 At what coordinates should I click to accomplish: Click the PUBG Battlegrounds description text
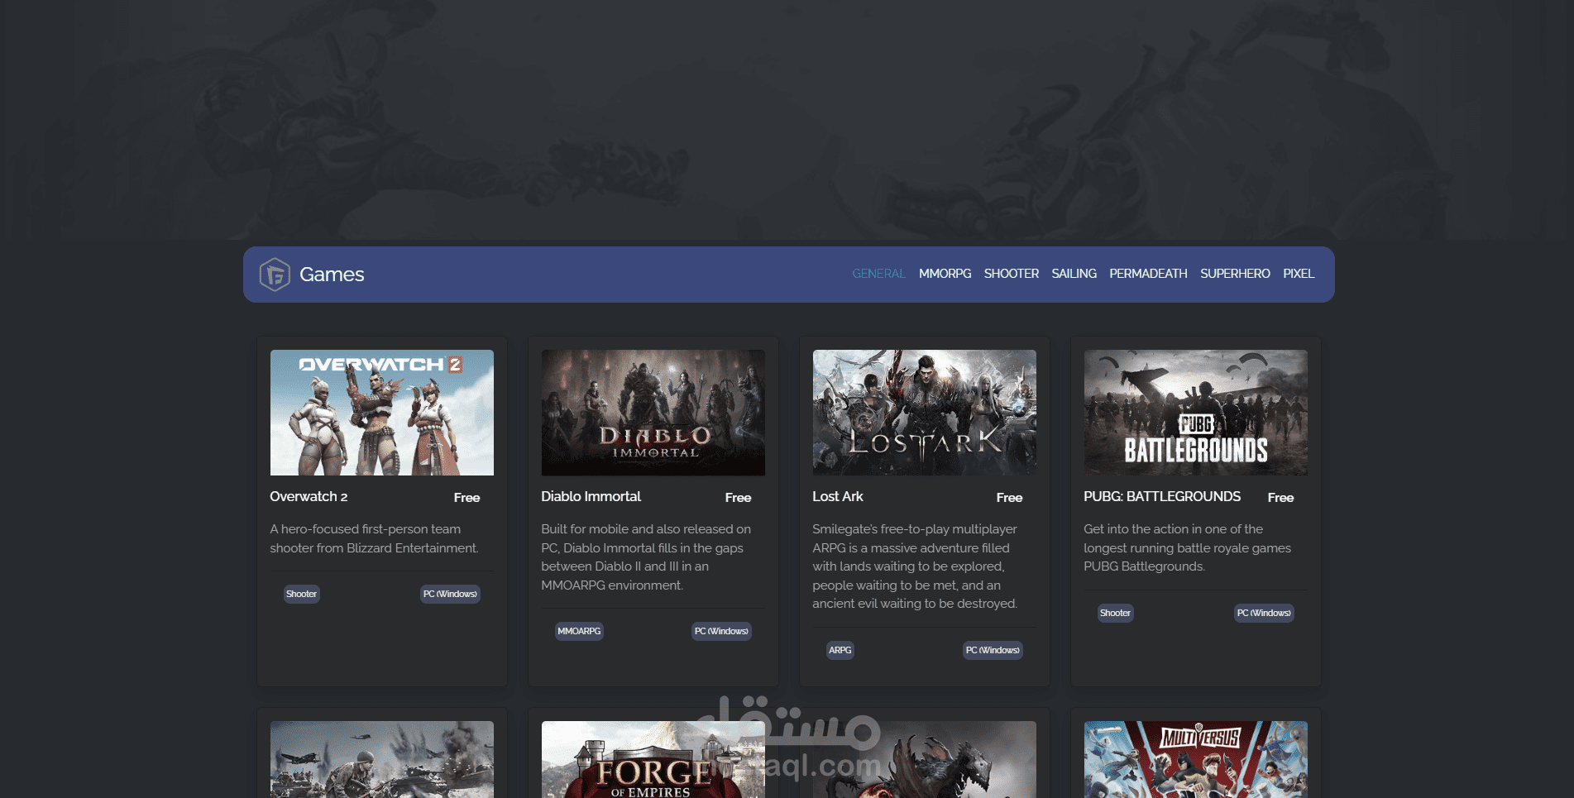[x=1187, y=547]
